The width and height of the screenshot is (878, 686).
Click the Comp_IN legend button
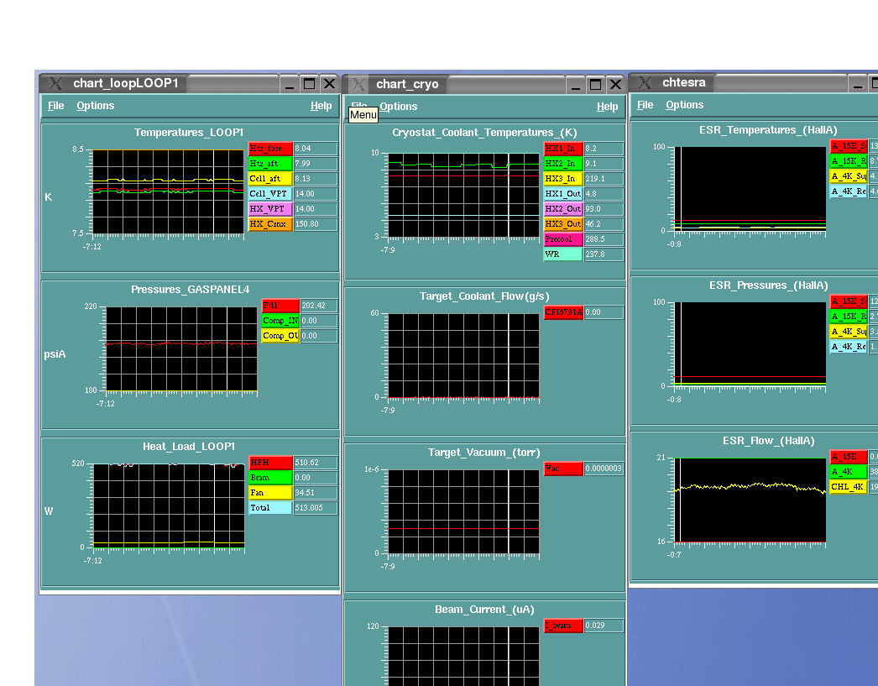click(280, 321)
